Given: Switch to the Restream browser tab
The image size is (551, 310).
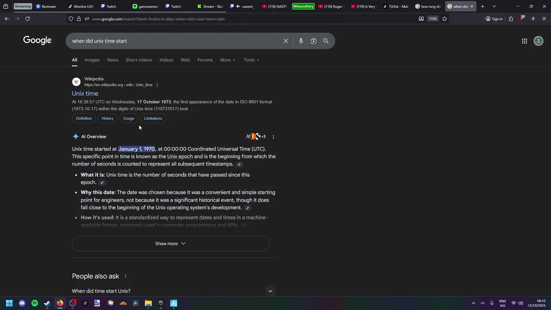Looking at the screenshot, I should [x=49, y=6].
